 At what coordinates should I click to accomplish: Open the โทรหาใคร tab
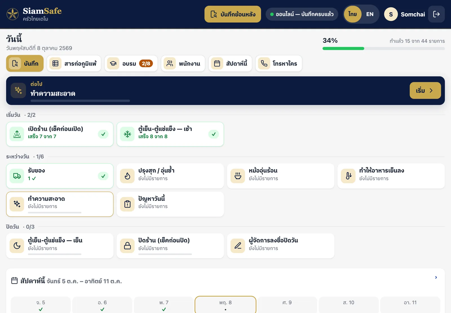[279, 63]
